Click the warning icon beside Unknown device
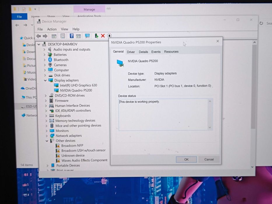Screen dimensions: 272x204 58,155
